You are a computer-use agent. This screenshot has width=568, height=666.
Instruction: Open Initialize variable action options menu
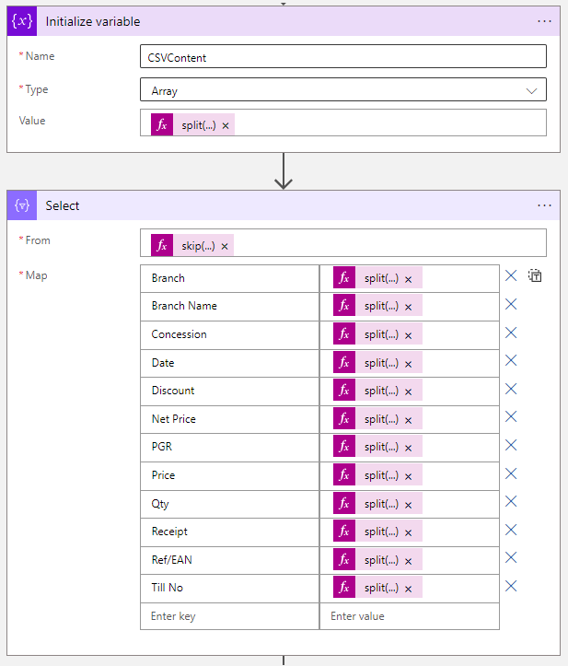[x=545, y=20]
